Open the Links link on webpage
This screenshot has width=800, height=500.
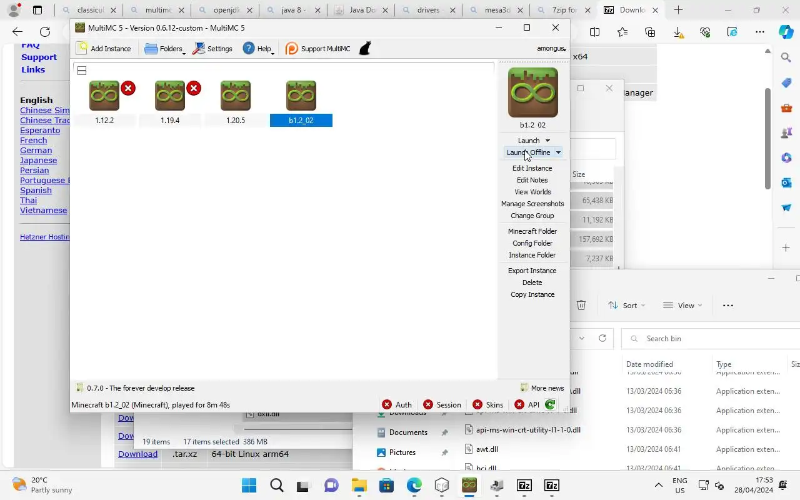click(x=33, y=70)
